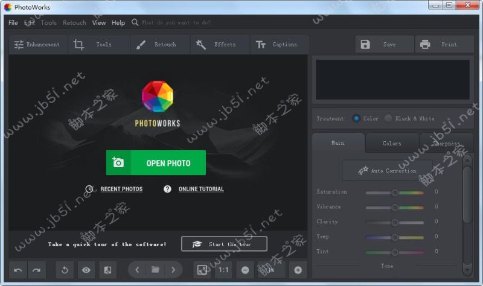This screenshot has width=483, height=286.
Task: Click the right panel scrollbar up arrow
Action: (x=467, y=160)
